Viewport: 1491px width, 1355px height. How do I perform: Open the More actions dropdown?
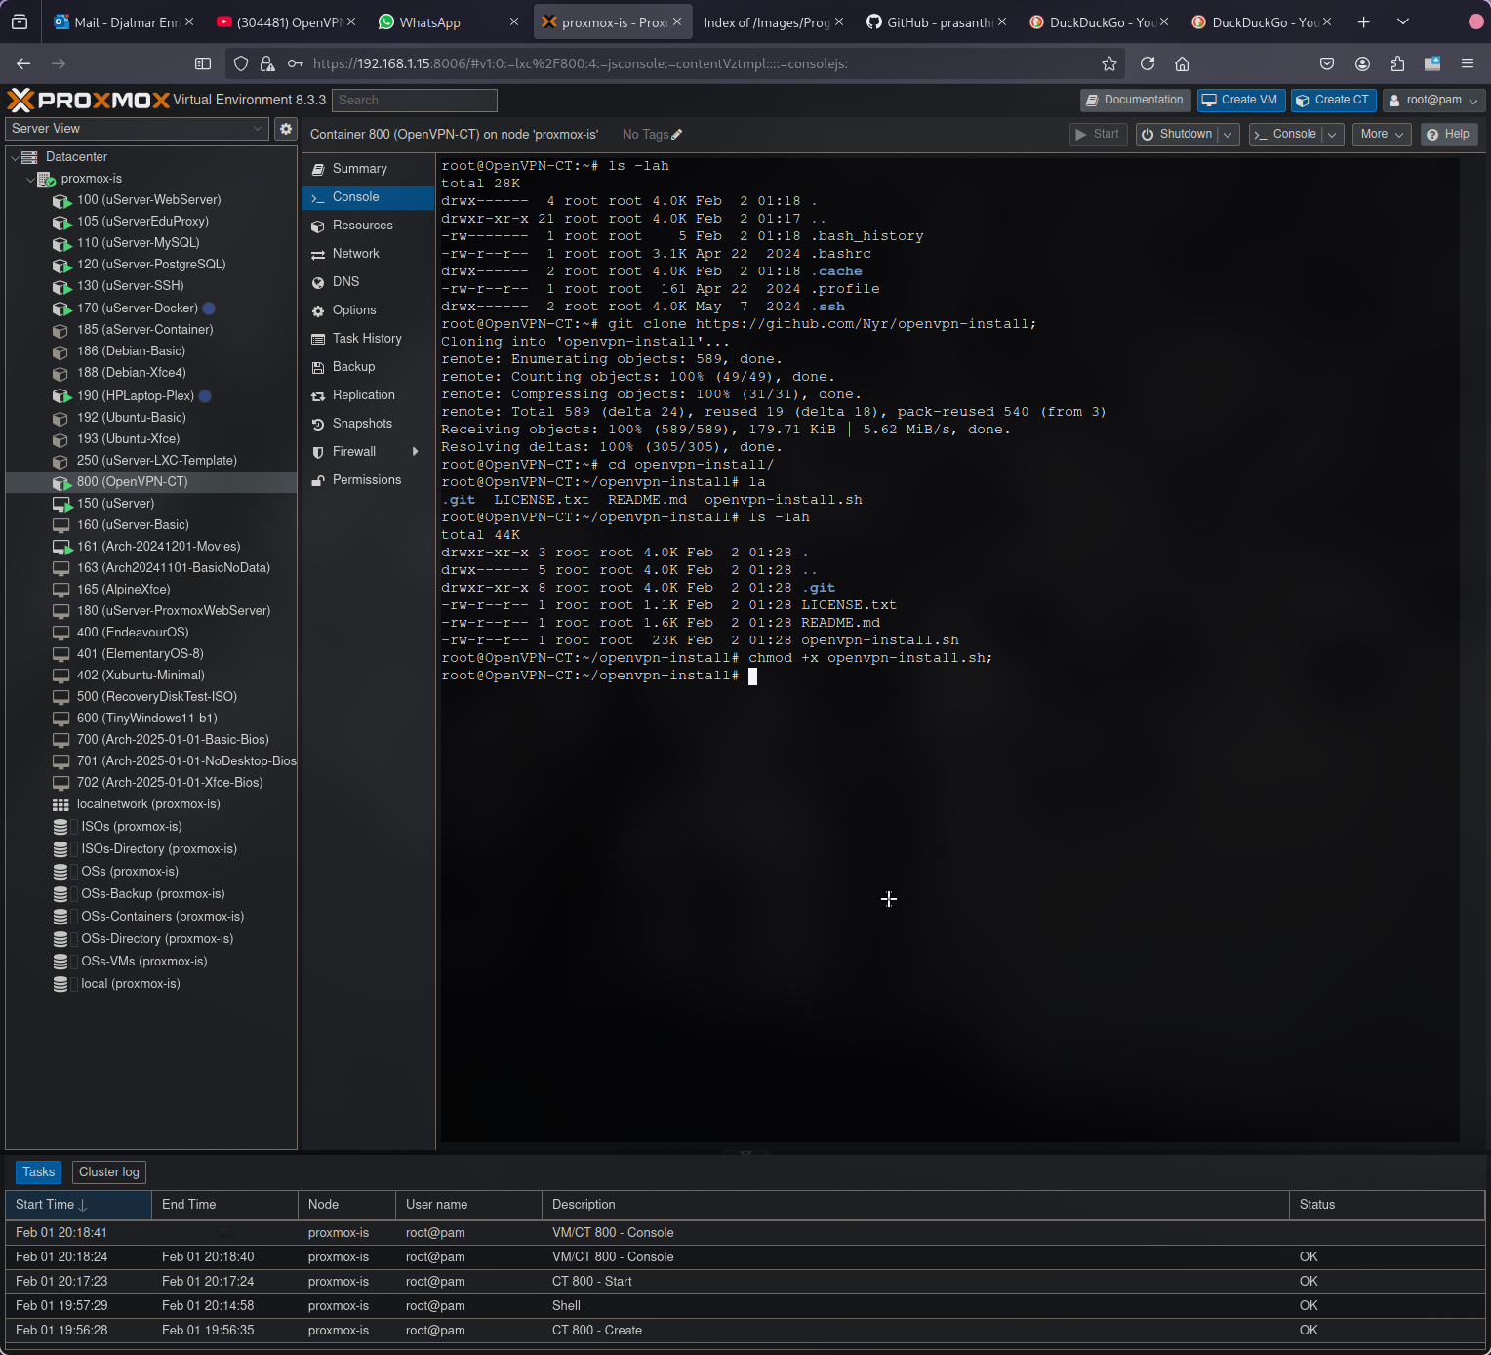[x=1381, y=135]
